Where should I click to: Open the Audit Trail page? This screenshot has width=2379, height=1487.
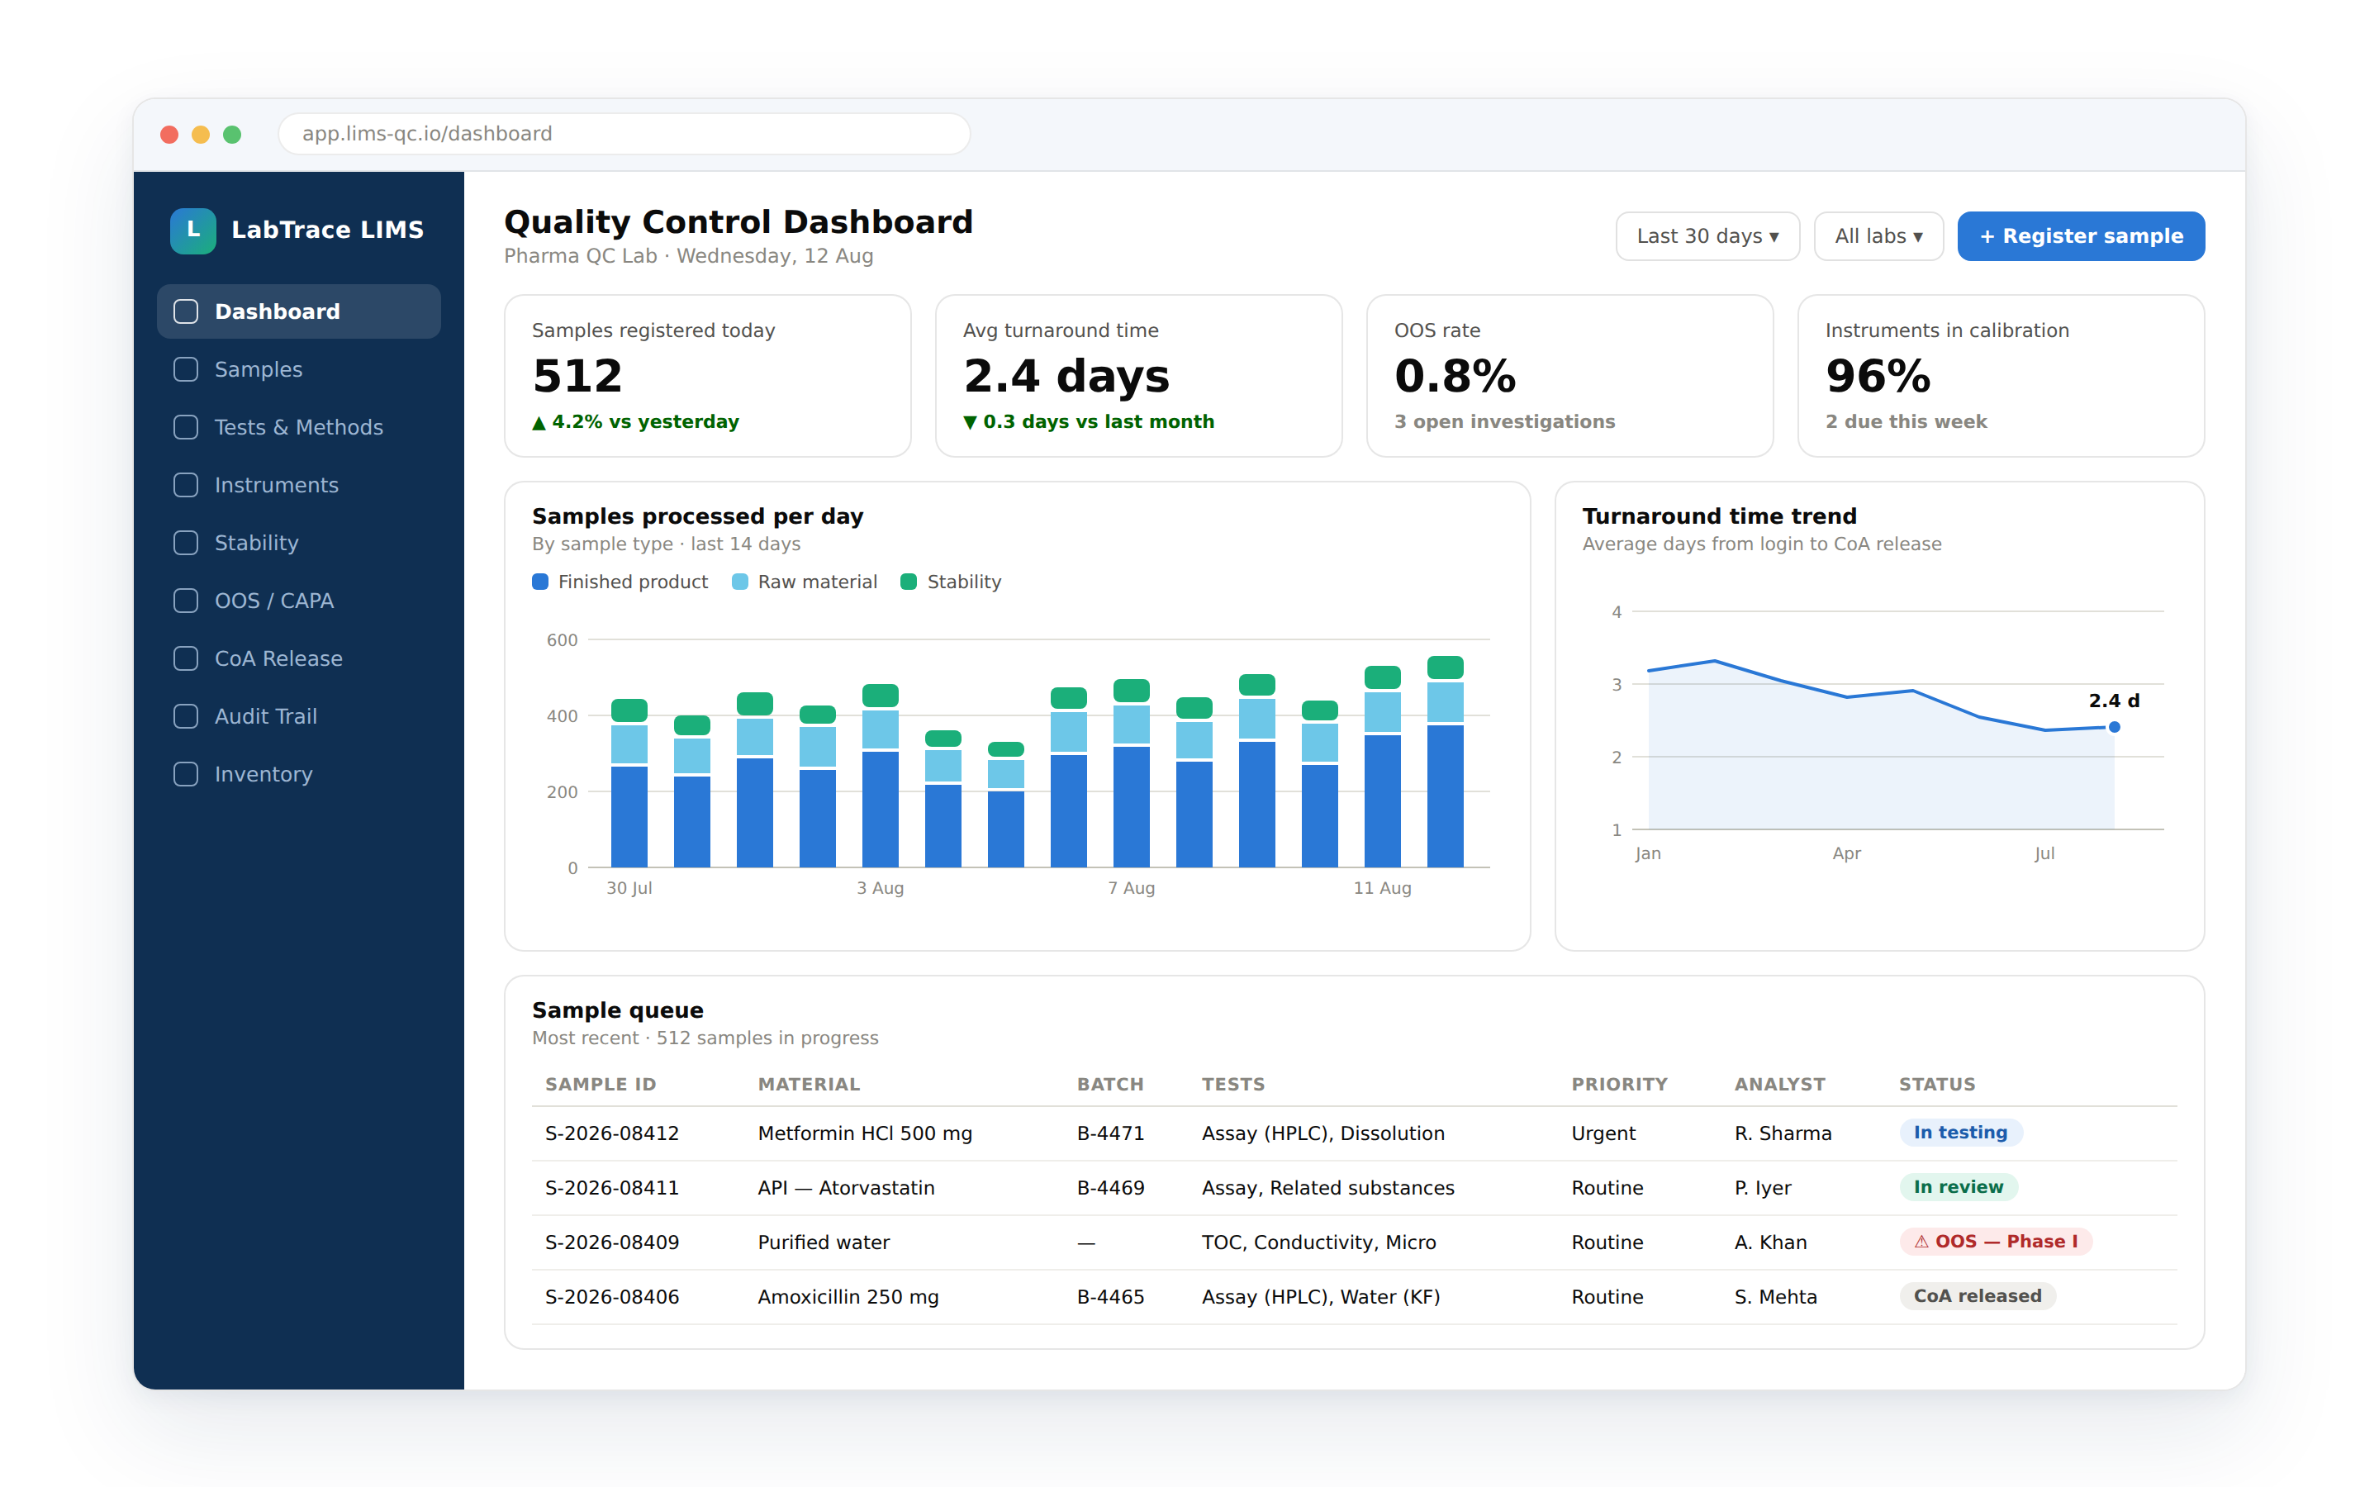point(299,717)
